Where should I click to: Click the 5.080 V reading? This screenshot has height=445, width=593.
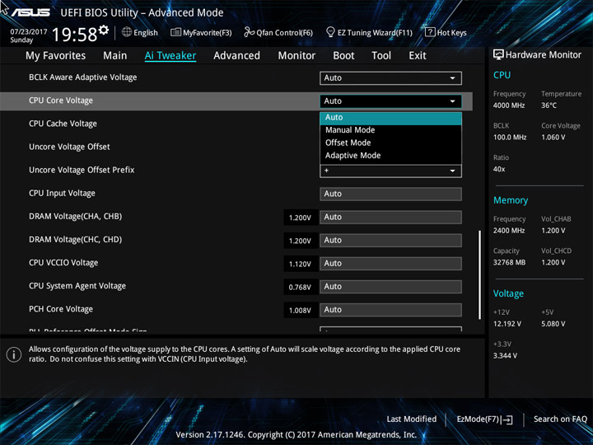553,324
